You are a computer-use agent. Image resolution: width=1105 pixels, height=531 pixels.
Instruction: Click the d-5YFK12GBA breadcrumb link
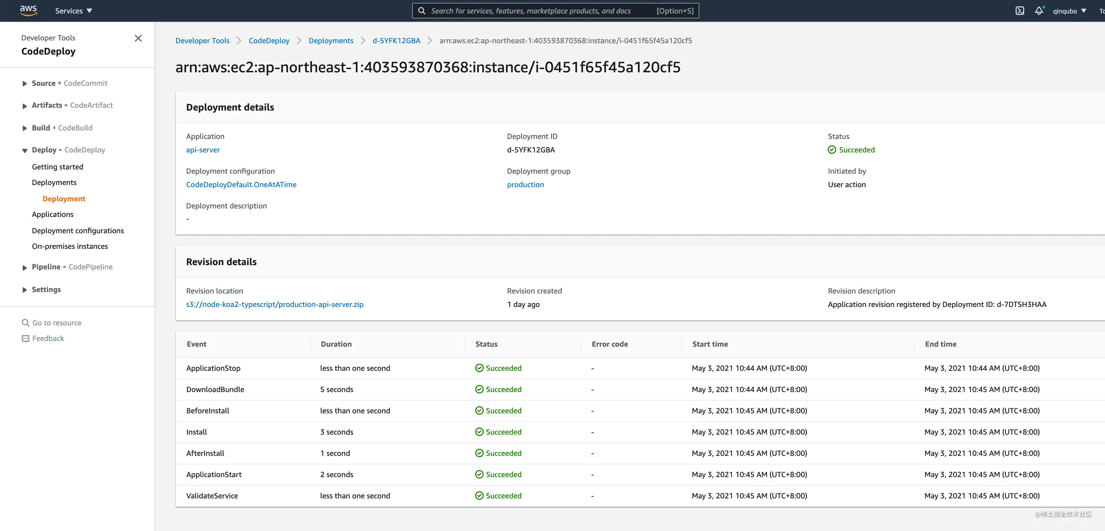pos(396,40)
